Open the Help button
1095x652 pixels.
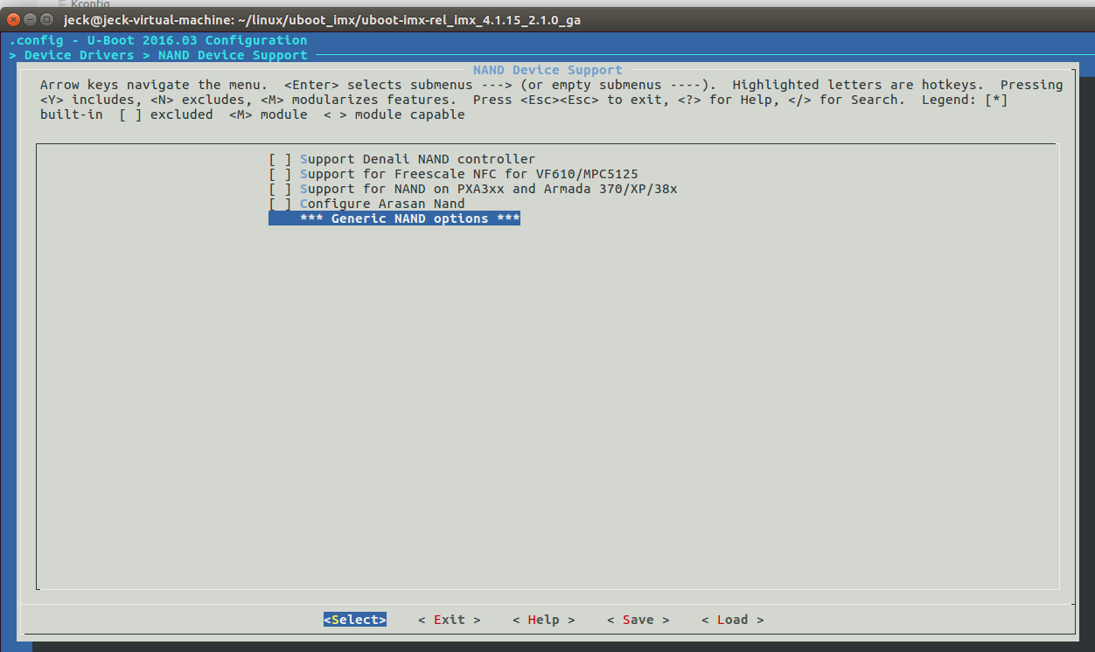(544, 620)
